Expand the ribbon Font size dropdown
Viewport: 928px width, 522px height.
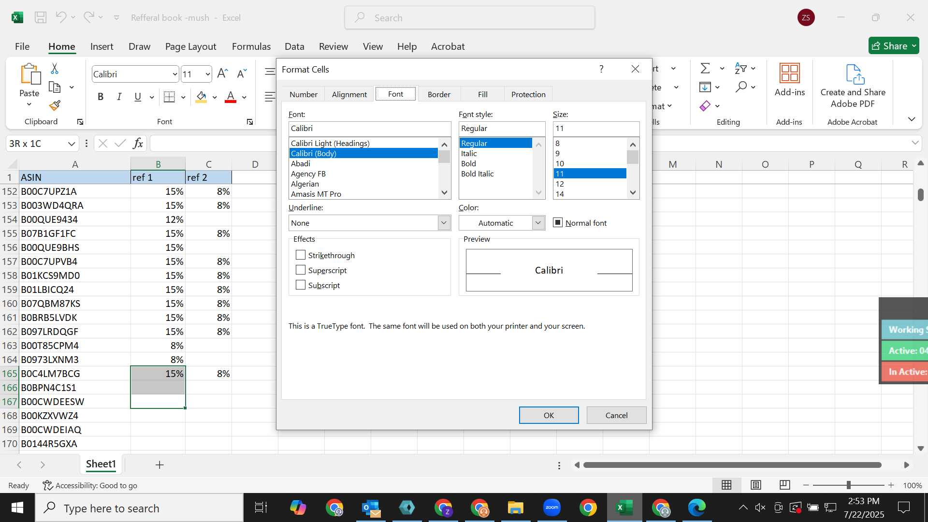click(208, 74)
